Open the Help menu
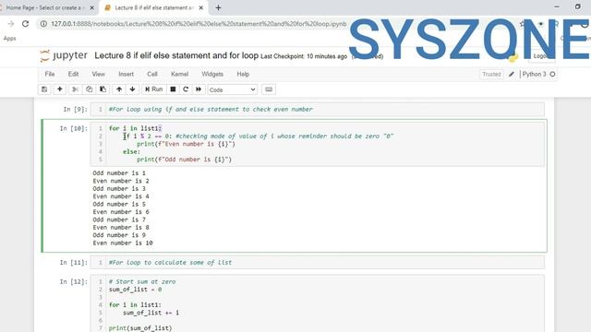The image size is (591, 332). tap(243, 74)
